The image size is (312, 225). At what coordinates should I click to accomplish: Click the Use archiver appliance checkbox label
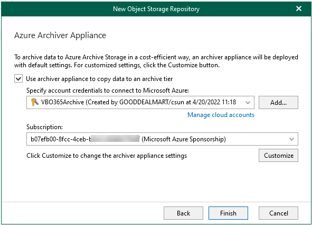click(99, 79)
